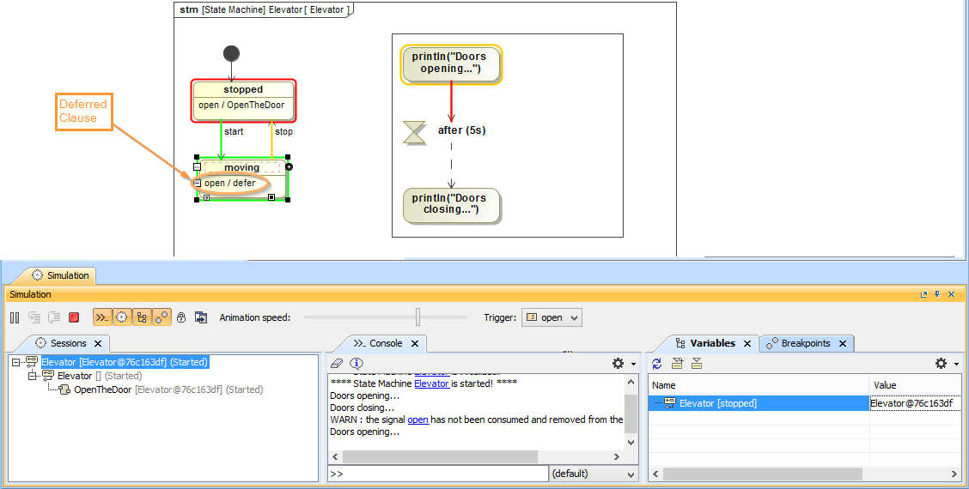Toggle the Breakpoints pane button in toolbar
969x489 pixels.
[x=161, y=317]
